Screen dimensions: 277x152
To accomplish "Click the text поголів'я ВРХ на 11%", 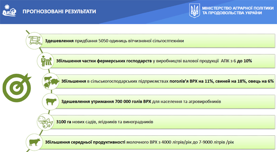I will pyautogui.click(x=191, y=81).
